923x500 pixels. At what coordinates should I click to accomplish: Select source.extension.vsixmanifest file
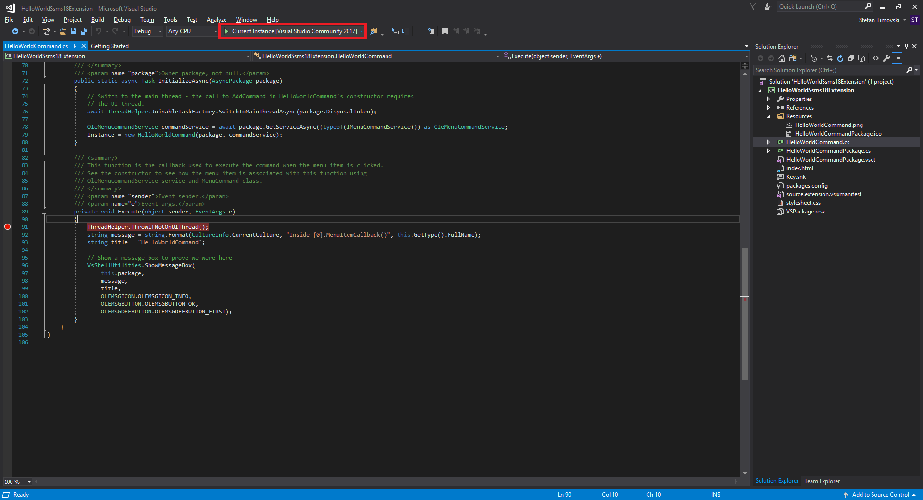[x=823, y=194]
